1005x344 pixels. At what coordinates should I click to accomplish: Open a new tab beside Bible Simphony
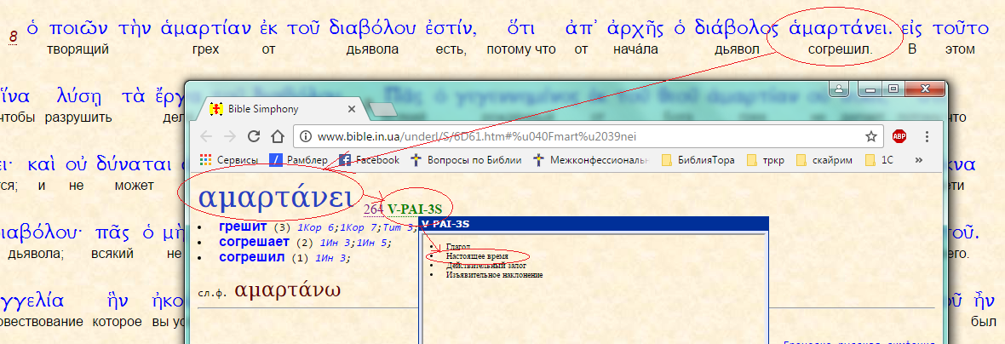coord(383,110)
